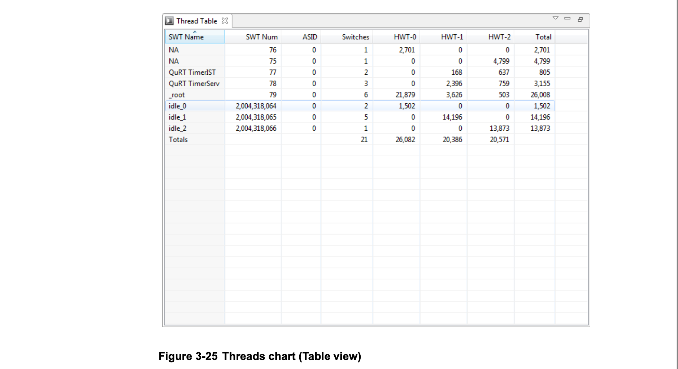Click the HWT-2 value 4,799
The image size is (678, 369).
pos(501,61)
